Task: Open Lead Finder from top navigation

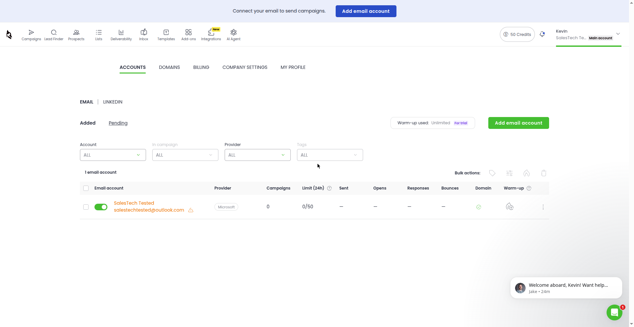Action: 54,35
